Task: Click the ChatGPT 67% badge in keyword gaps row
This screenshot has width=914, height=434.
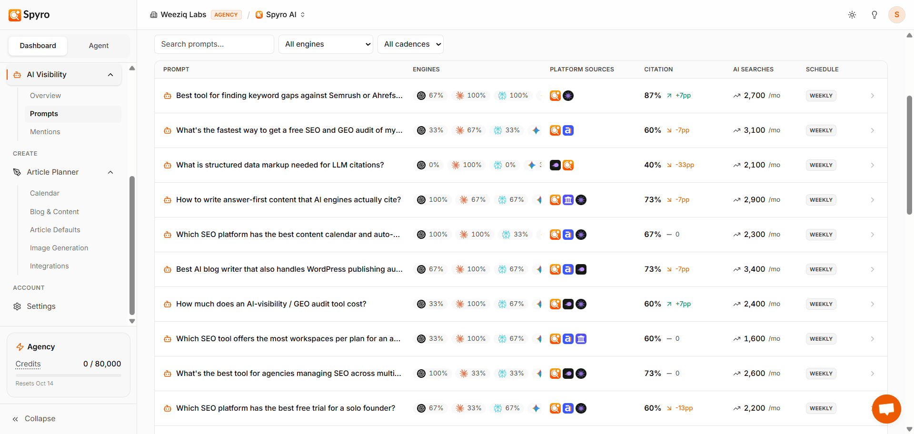Action: (x=430, y=96)
